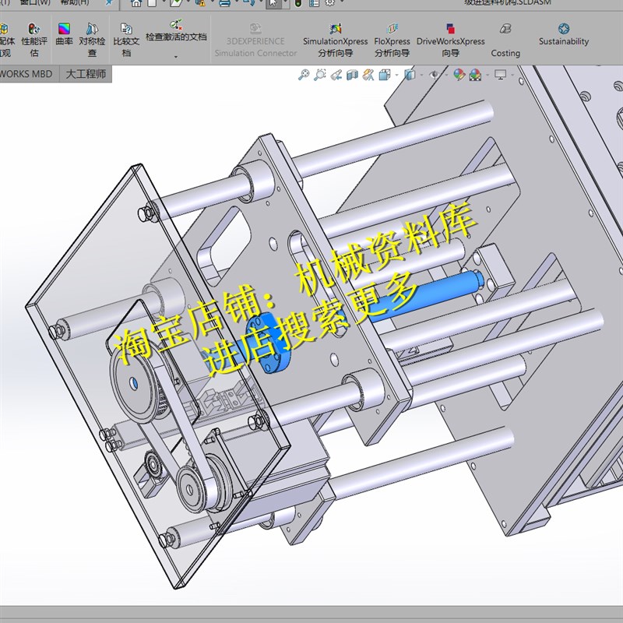This screenshot has width=623, height=623.
Task: Open the 帮助(H) menu
Action: pos(75,2)
